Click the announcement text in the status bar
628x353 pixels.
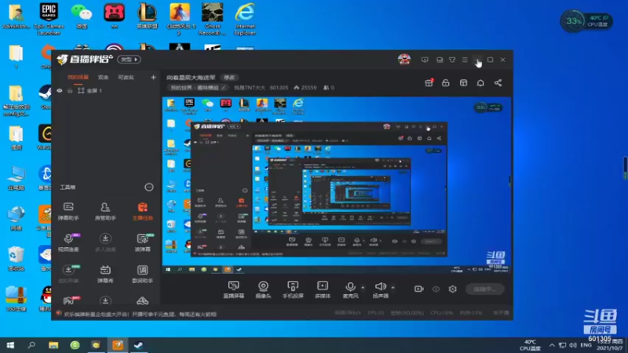141,315
